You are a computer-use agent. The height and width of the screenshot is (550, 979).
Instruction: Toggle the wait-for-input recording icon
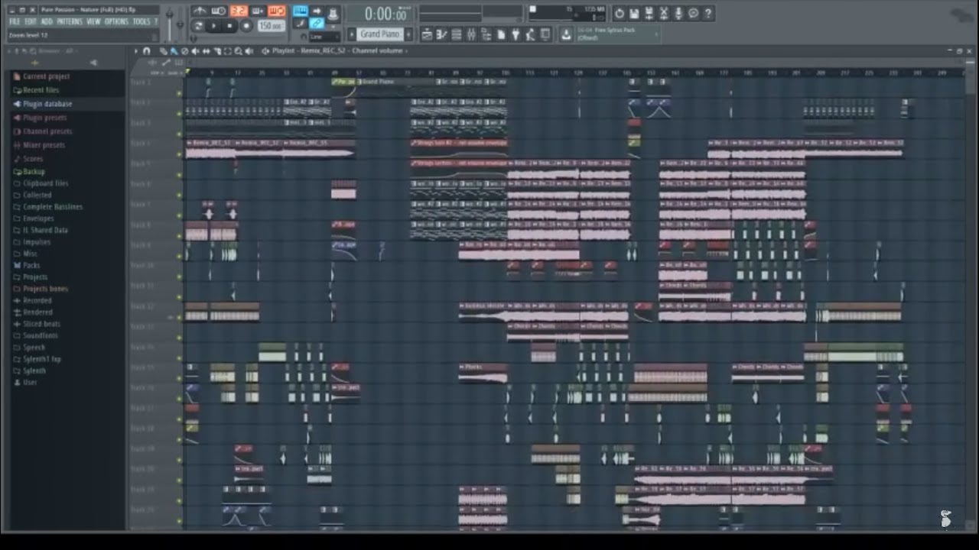219,11
